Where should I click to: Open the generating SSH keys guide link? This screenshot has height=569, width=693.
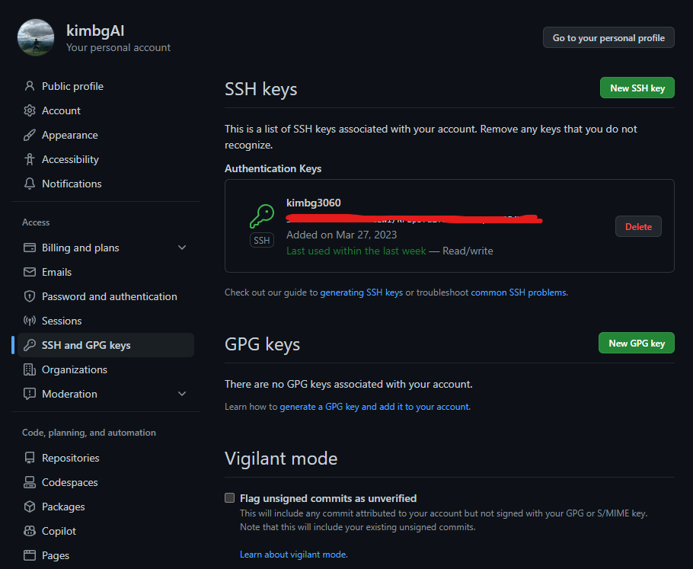pyautogui.click(x=362, y=292)
